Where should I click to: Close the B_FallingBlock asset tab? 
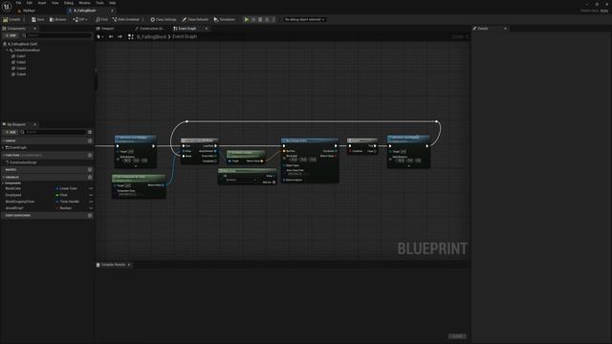(x=112, y=11)
